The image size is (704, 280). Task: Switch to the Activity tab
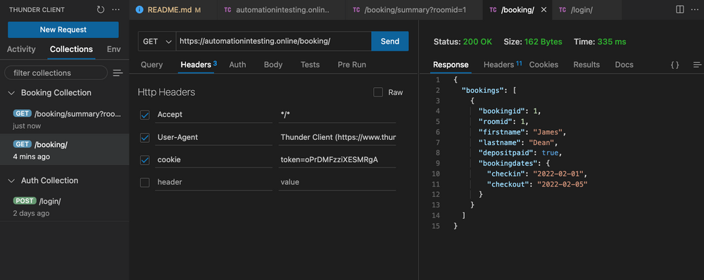click(21, 49)
